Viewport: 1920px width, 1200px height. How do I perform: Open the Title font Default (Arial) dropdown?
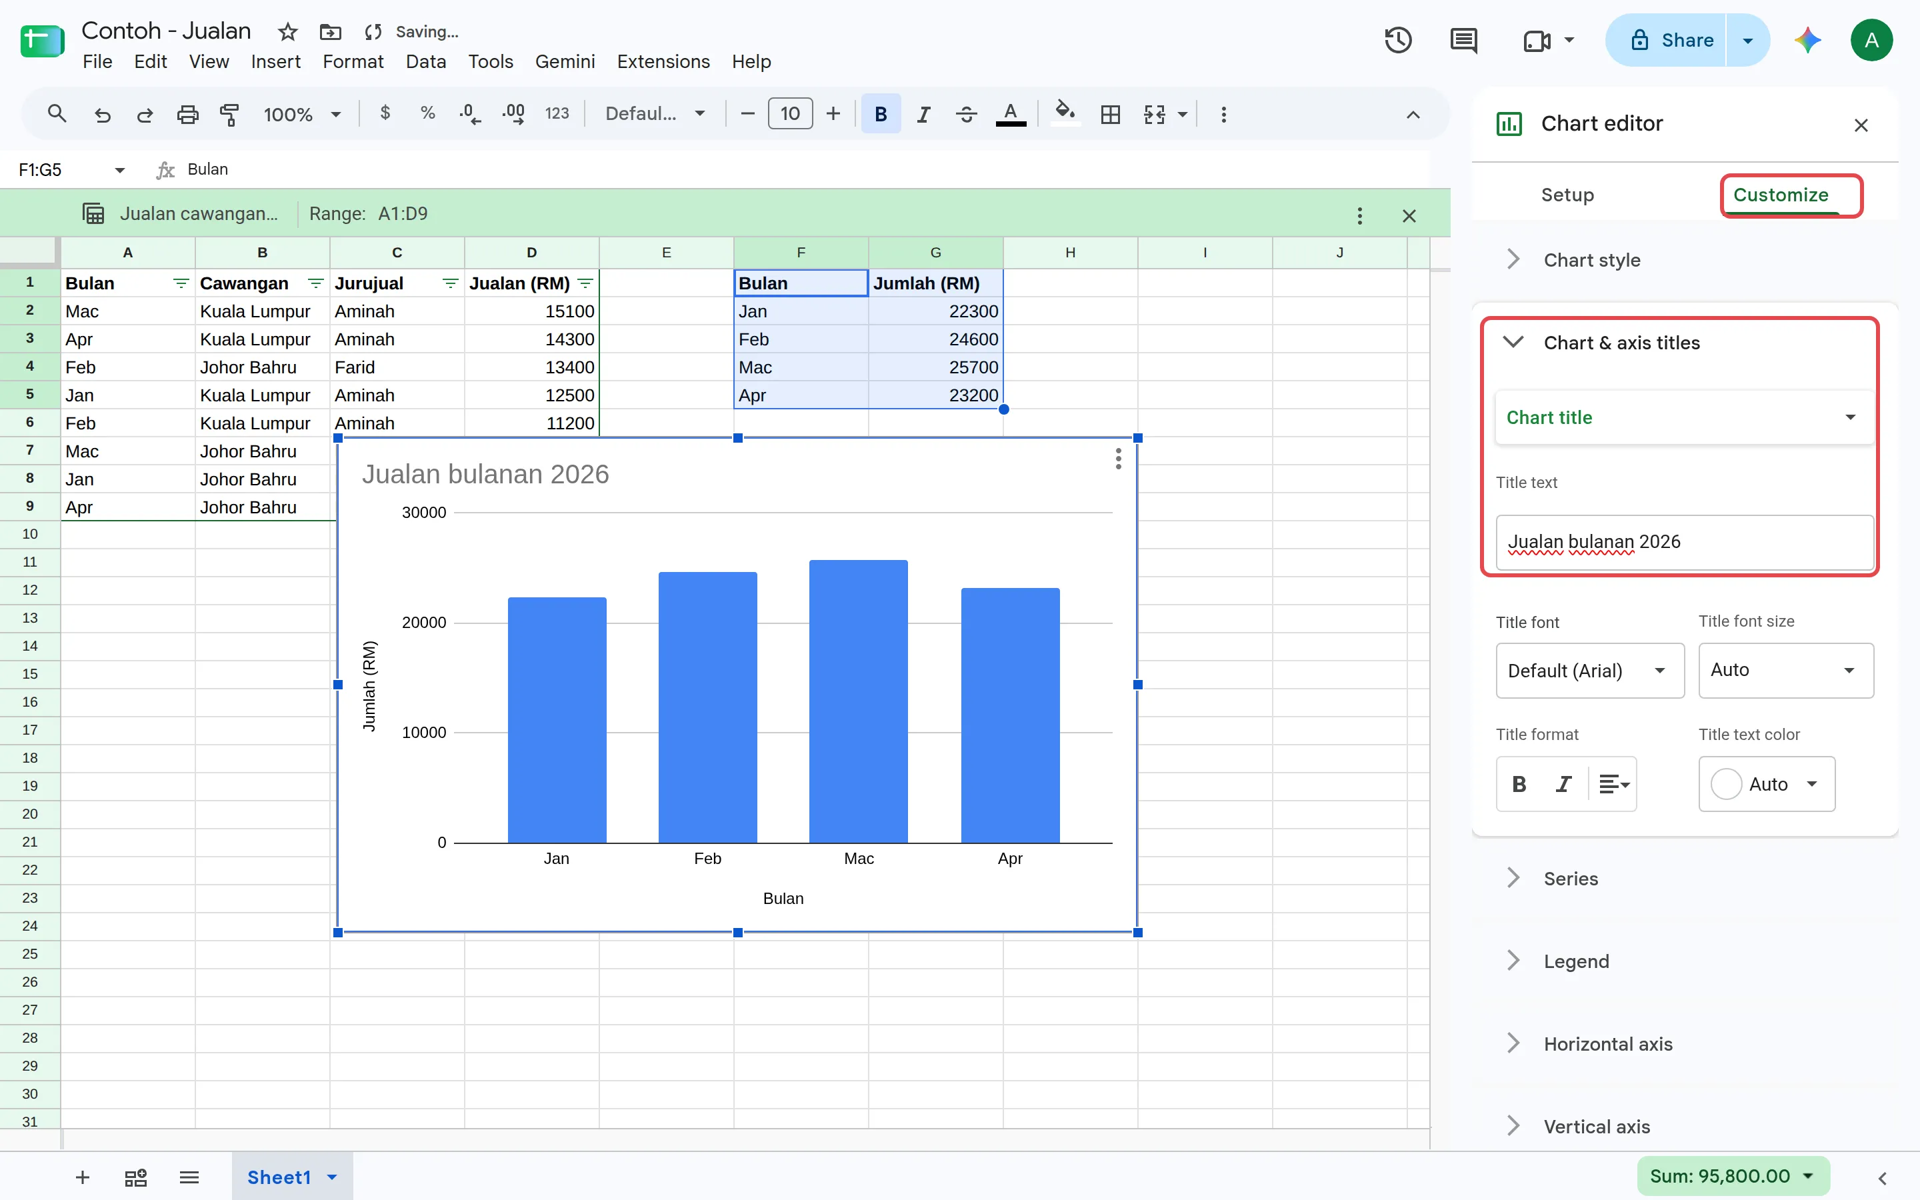(x=1590, y=671)
